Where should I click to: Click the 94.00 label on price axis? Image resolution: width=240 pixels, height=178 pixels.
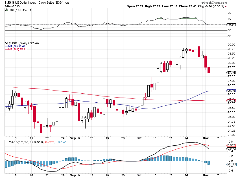coord(232,135)
